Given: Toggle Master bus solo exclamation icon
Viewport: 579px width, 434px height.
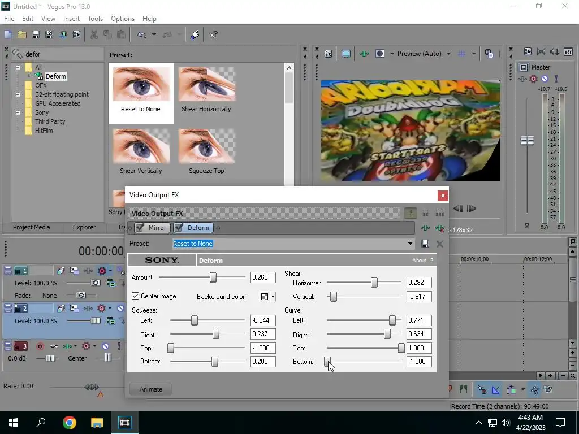Looking at the screenshot, I should pos(556,79).
